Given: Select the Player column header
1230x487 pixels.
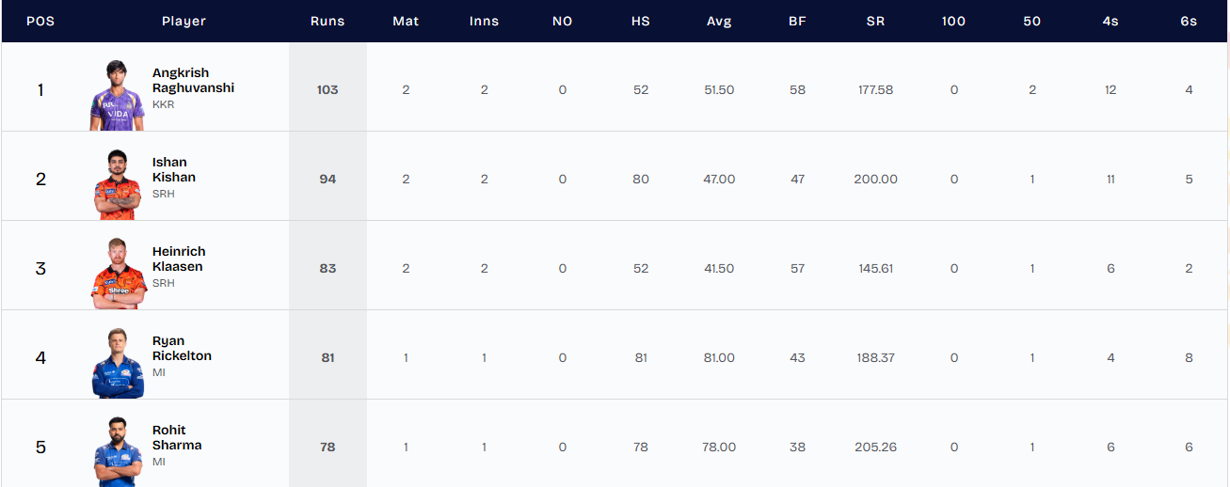Looking at the screenshot, I should (184, 21).
